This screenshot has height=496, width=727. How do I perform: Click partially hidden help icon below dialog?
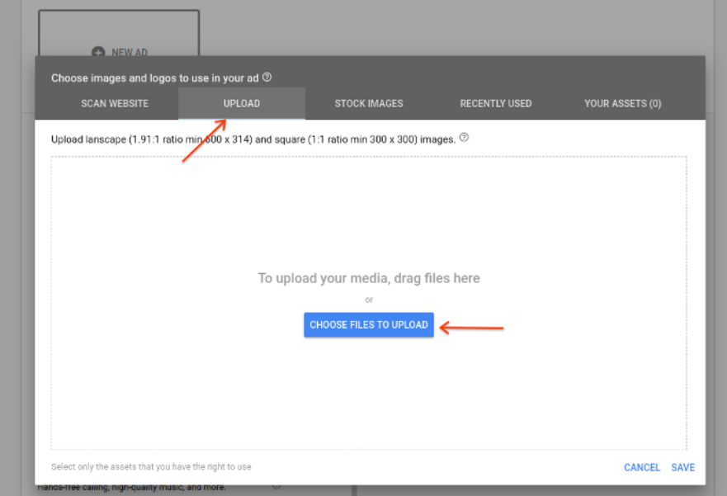(x=276, y=486)
